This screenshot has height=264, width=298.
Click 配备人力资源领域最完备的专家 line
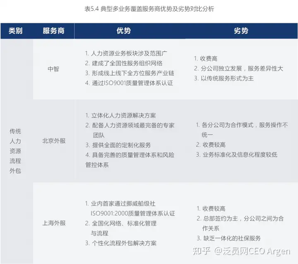(130, 126)
